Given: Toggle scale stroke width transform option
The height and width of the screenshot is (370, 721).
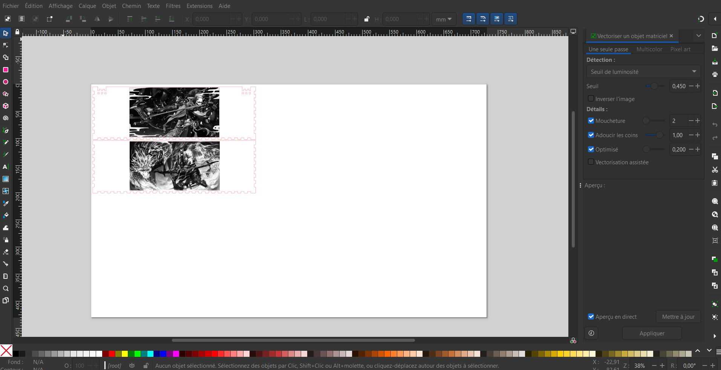Looking at the screenshot, I should (469, 19).
